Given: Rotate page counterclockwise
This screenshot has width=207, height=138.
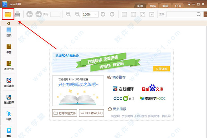Looking at the screenshot, I should (x=103, y=14).
